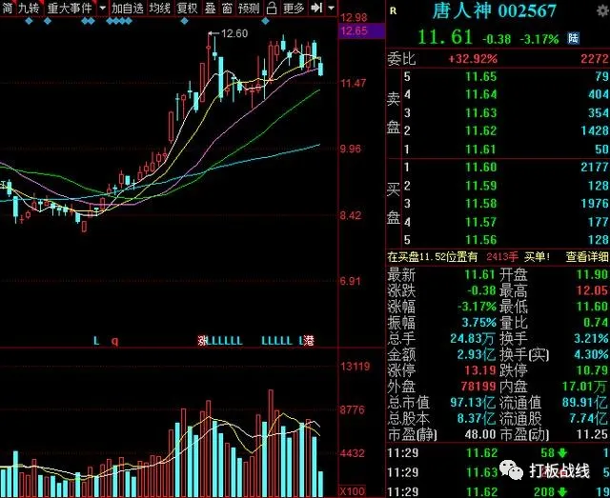Click the settings gear in the quote panel
This screenshot has width=610, height=498.
coord(602,10)
